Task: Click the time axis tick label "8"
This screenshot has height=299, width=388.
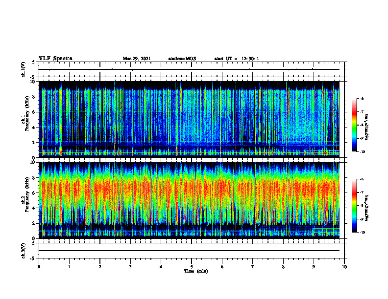Action: [x=283, y=267]
